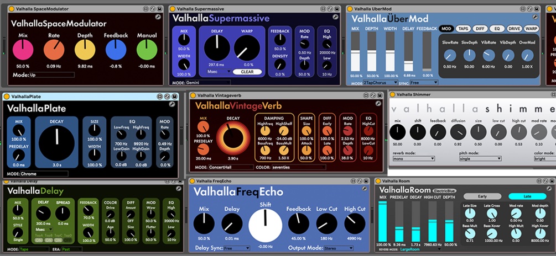Click the ValhallaRoom ElectricBlue color button
The height and width of the screenshot is (256, 556).
coord(444,191)
